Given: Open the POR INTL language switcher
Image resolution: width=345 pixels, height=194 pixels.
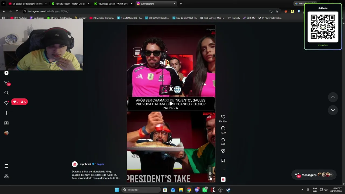Looking at the screenshot, I should [315, 190].
